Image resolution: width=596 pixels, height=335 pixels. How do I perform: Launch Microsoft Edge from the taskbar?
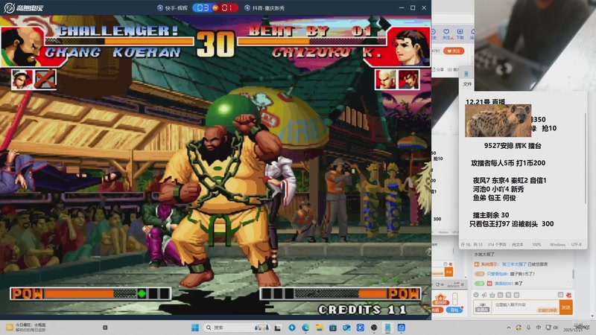point(305,328)
